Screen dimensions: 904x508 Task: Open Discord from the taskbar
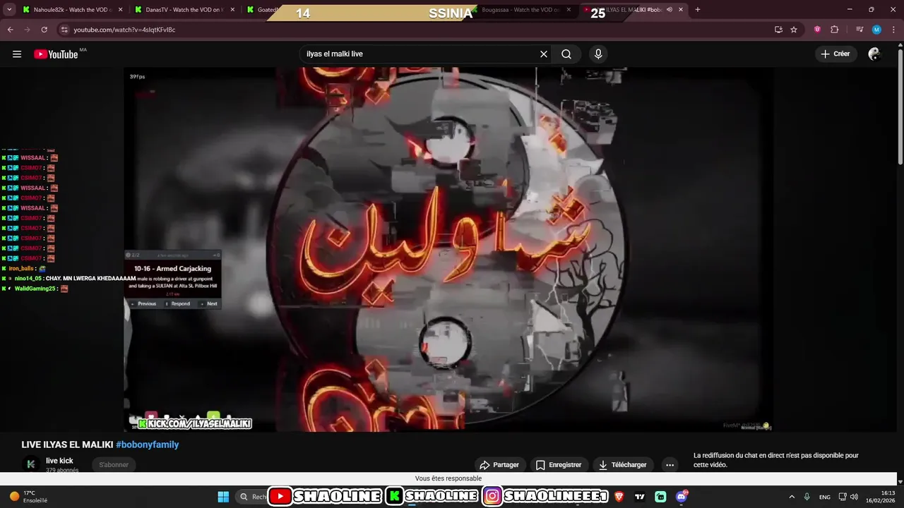tap(682, 497)
